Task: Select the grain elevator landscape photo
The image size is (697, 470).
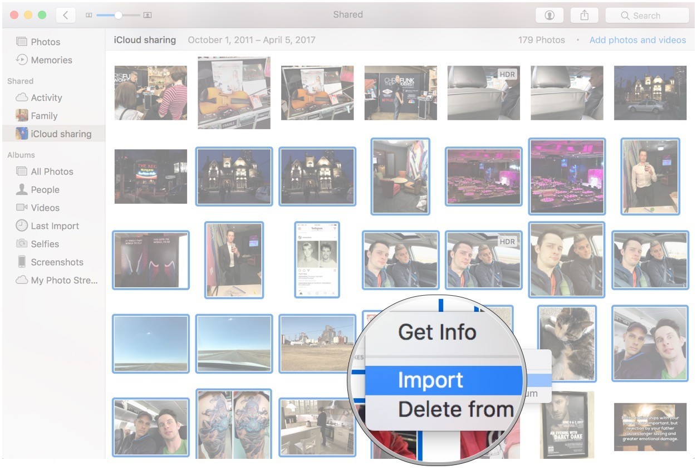Action: (317, 344)
